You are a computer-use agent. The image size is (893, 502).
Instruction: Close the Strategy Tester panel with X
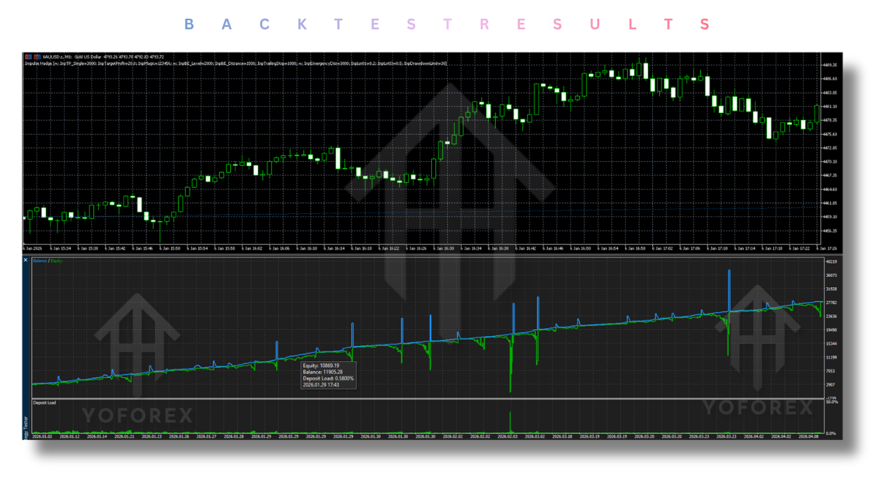26,260
